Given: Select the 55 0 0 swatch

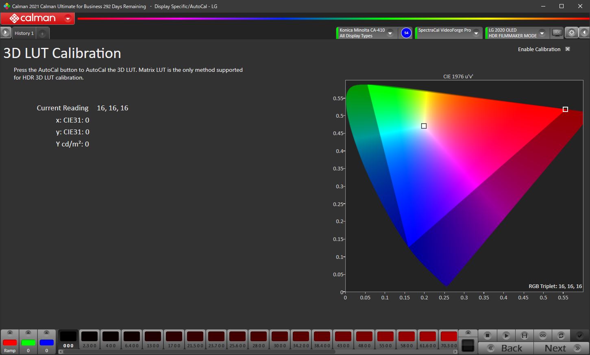Looking at the screenshot, I should [385, 340].
